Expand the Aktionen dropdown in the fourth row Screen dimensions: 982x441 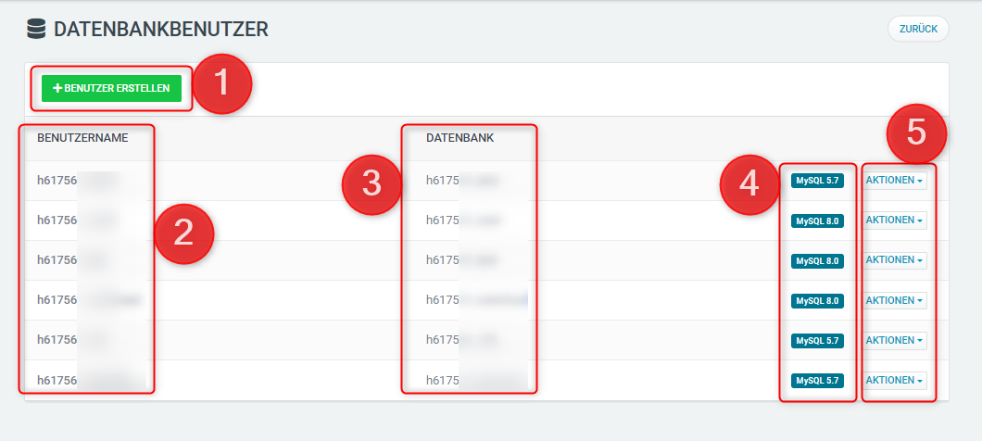895,300
